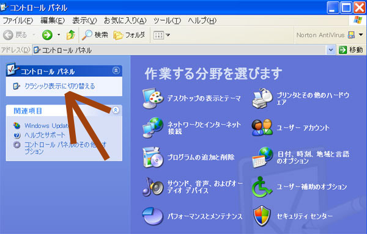Click ヘルプとサポート link

pyautogui.click(x=45, y=135)
